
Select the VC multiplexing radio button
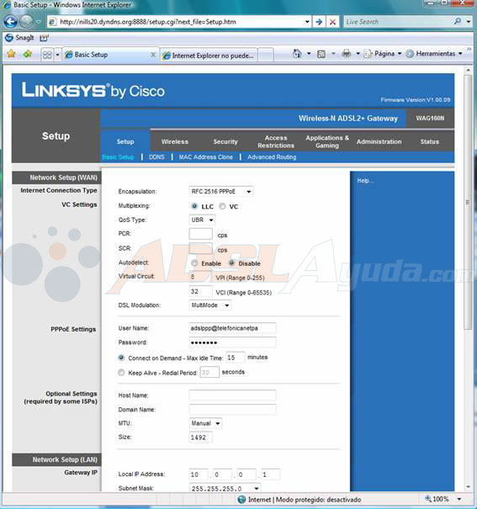coord(222,206)
